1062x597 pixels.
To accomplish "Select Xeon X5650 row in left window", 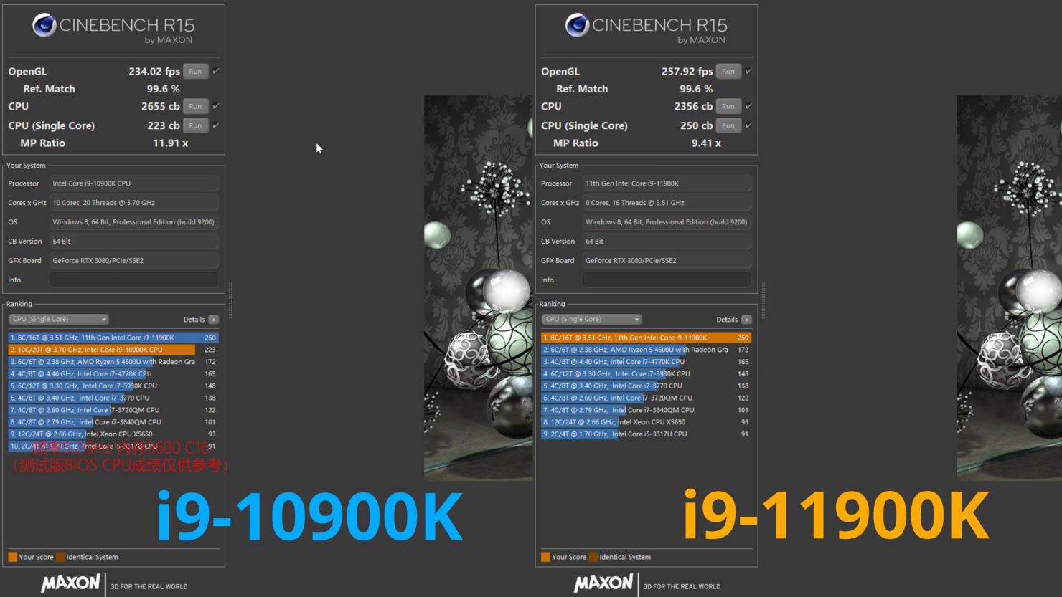I will [113, 434].
